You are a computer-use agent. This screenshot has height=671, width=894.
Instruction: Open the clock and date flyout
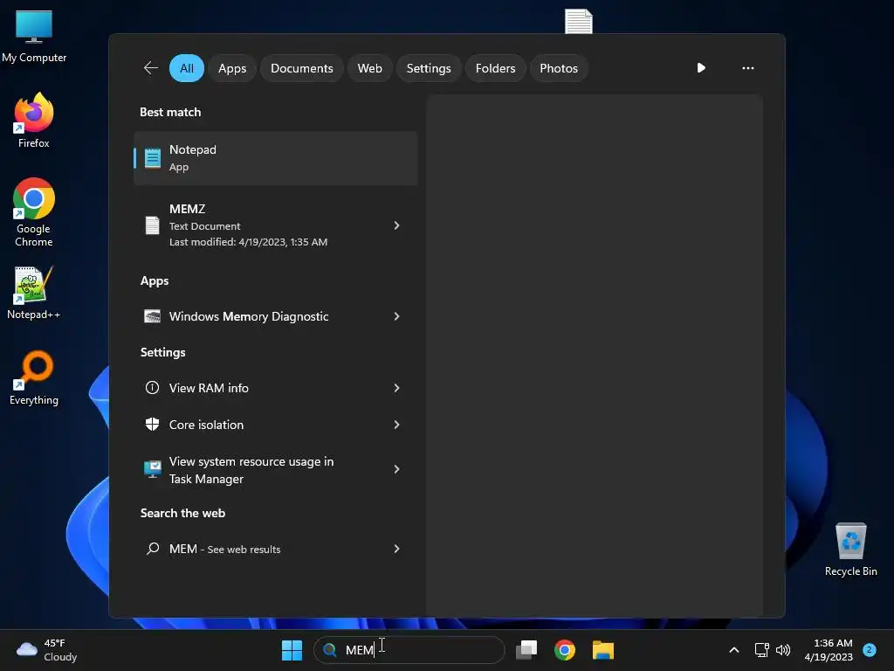[x=829, y=650]
